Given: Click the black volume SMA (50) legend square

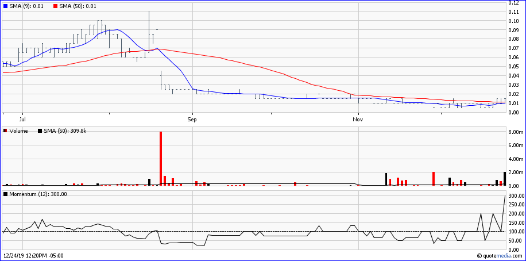Looking at the screenshot, I should click(40, 131).
